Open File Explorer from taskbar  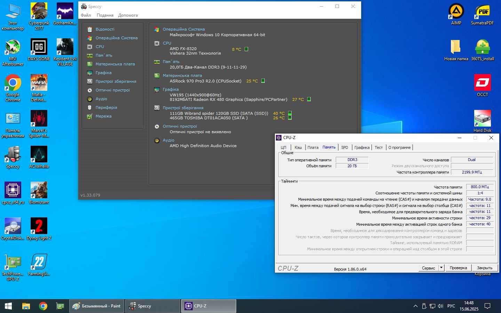(x=26, y=306)
